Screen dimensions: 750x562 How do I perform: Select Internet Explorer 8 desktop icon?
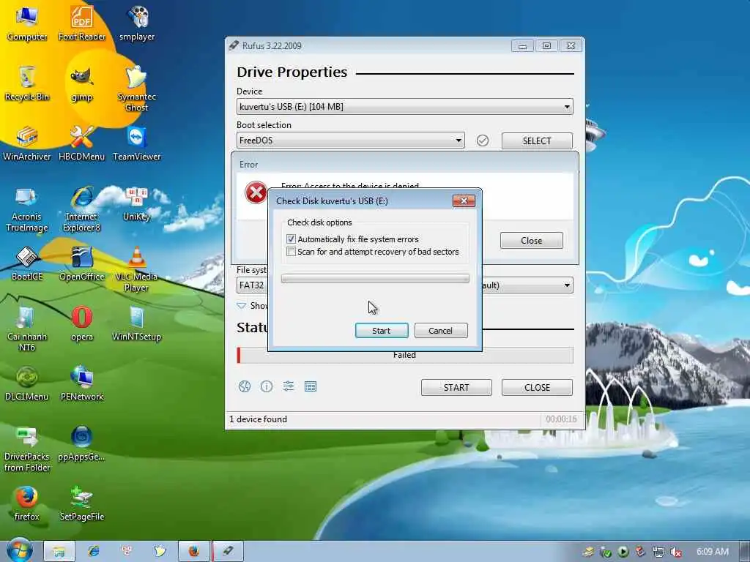[x=82, y=209]
